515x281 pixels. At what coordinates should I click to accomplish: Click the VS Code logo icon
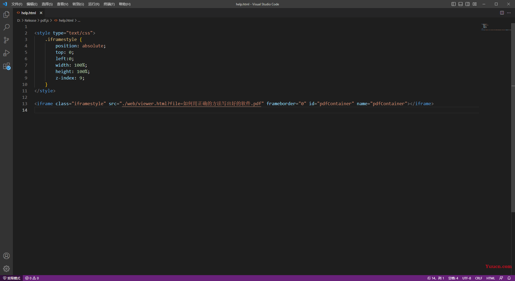click(x=5, y=4)
